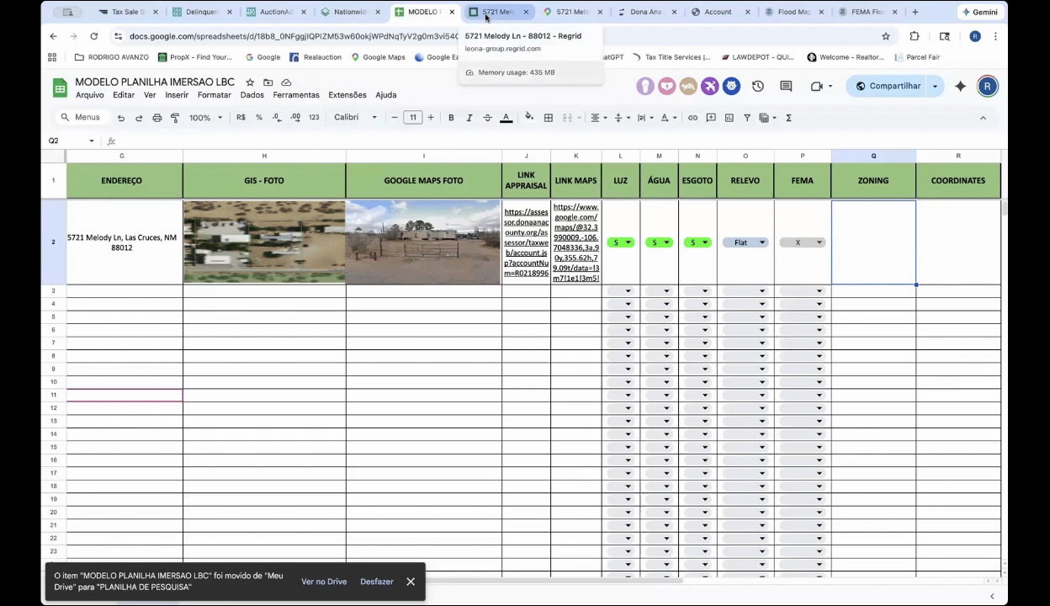
Task: Star the MODELO PLANILHA IMERSAO LBC document
Action: coord(251,82)
